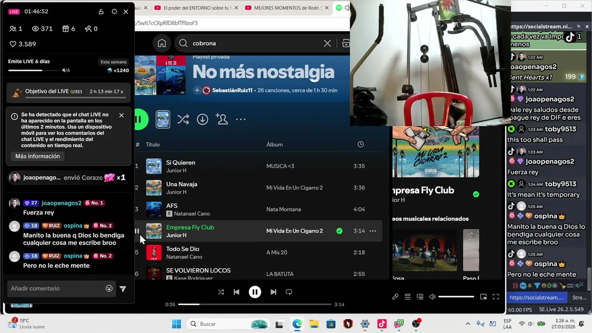Screen dimensions: 592x333
Task: Open the gifts icon showing 6
Action: (x=68, y=29)
